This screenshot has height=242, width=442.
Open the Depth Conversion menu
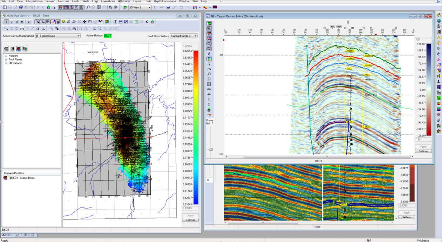[165, 1]
